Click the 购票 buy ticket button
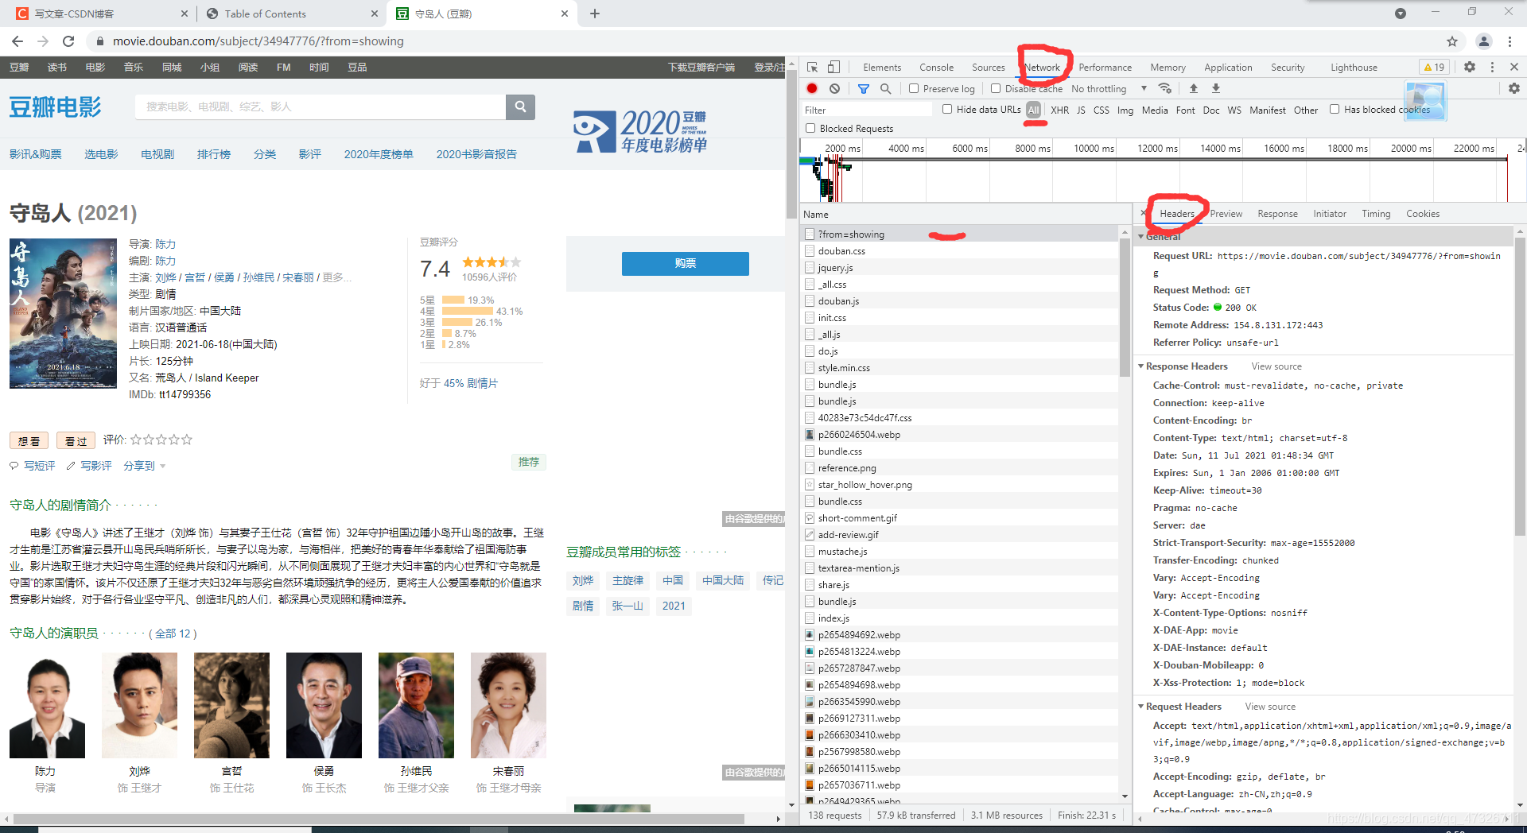The width and height of the screenshot is (1527, 833). [x=685, y=264]
